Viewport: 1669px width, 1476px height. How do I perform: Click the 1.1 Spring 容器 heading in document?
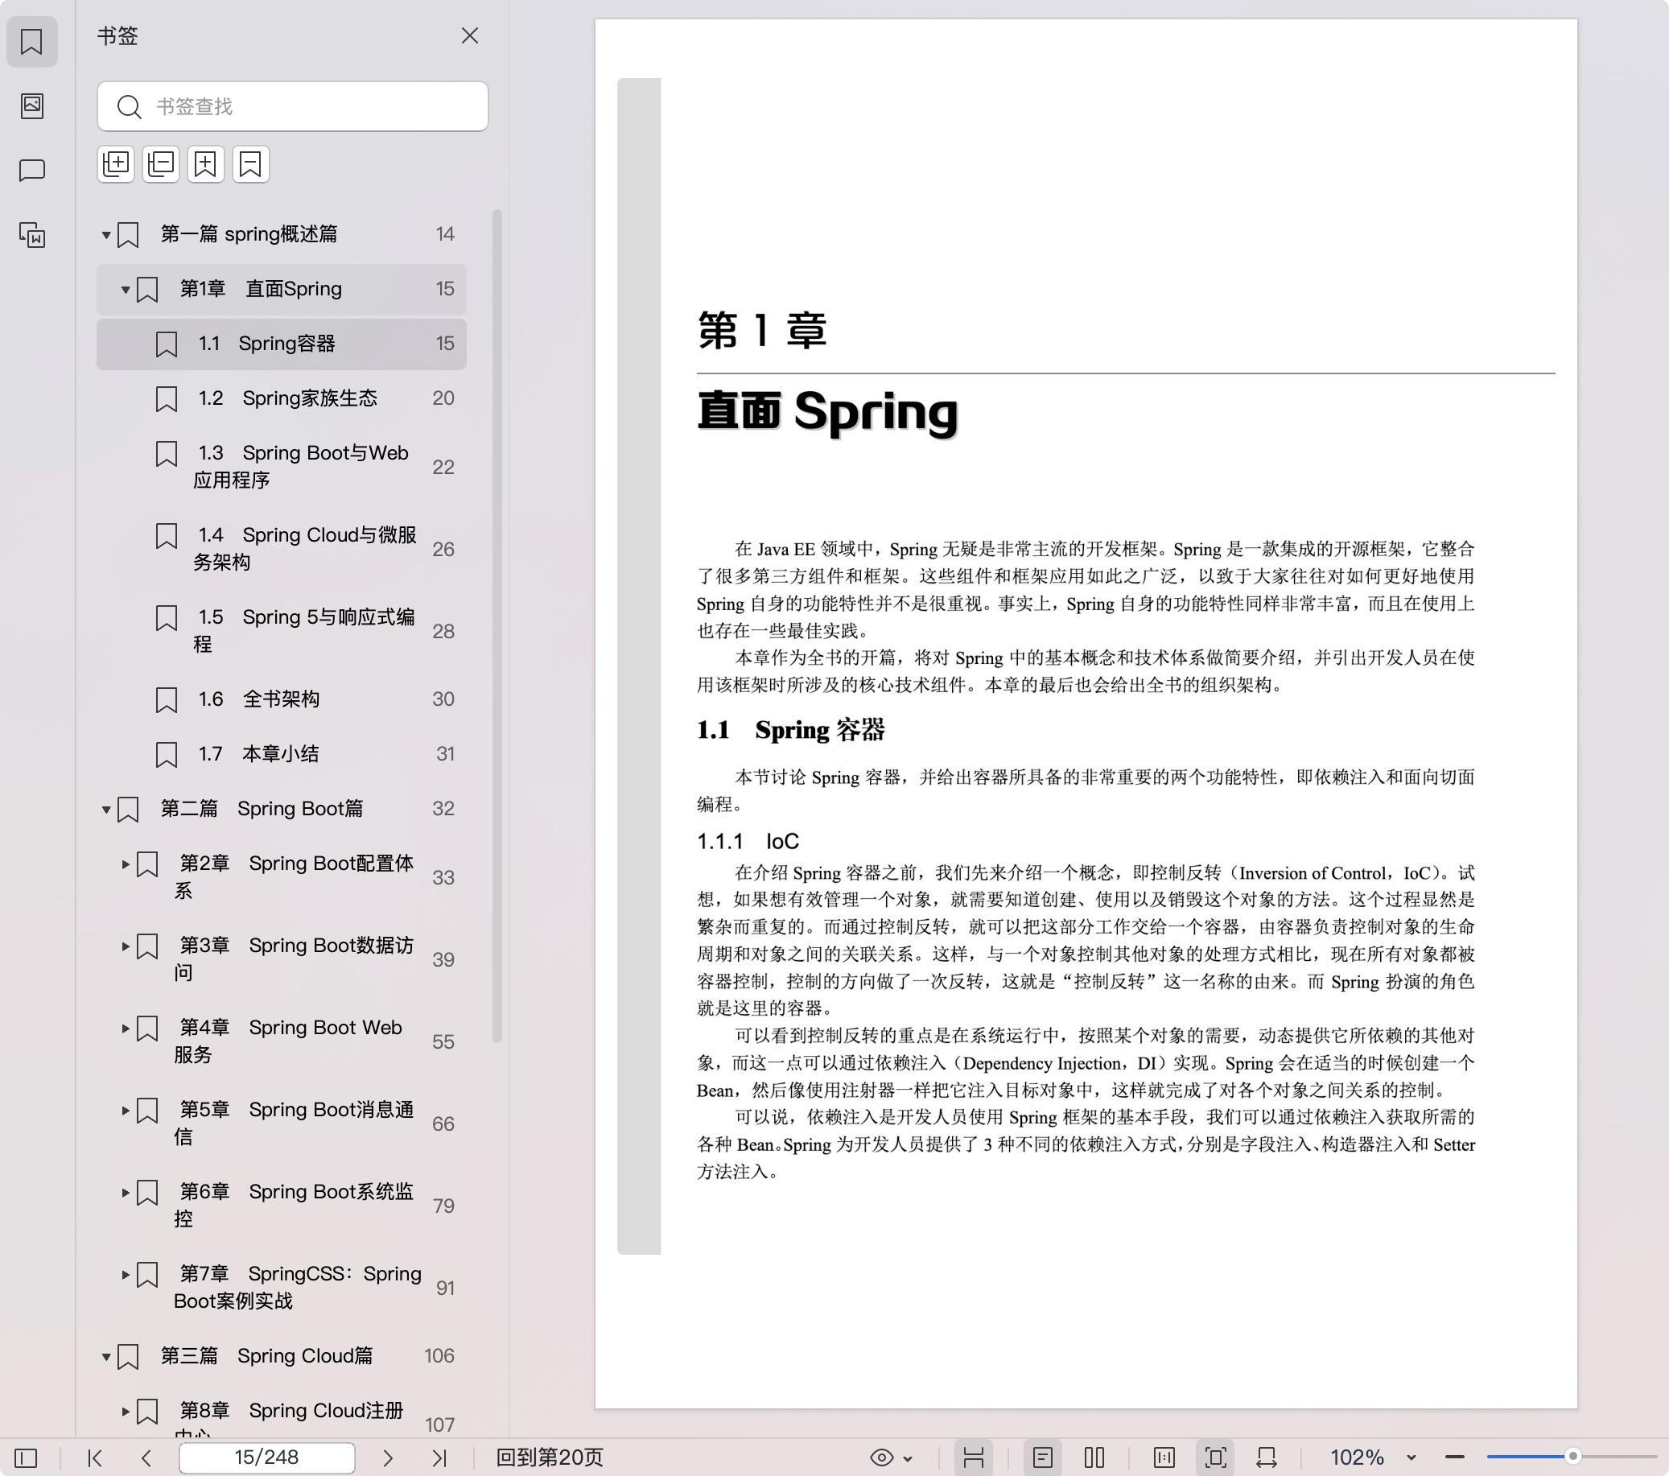(x=790, y=730)
